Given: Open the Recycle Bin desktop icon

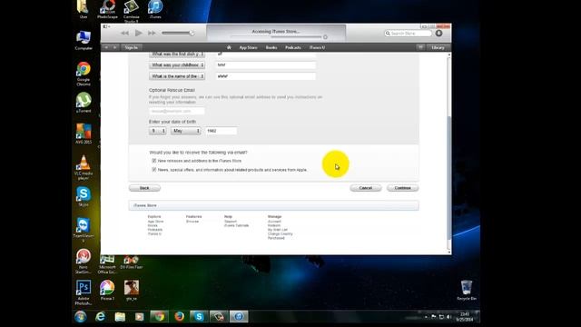Looking at the screenshot, I should coord(467,291).
